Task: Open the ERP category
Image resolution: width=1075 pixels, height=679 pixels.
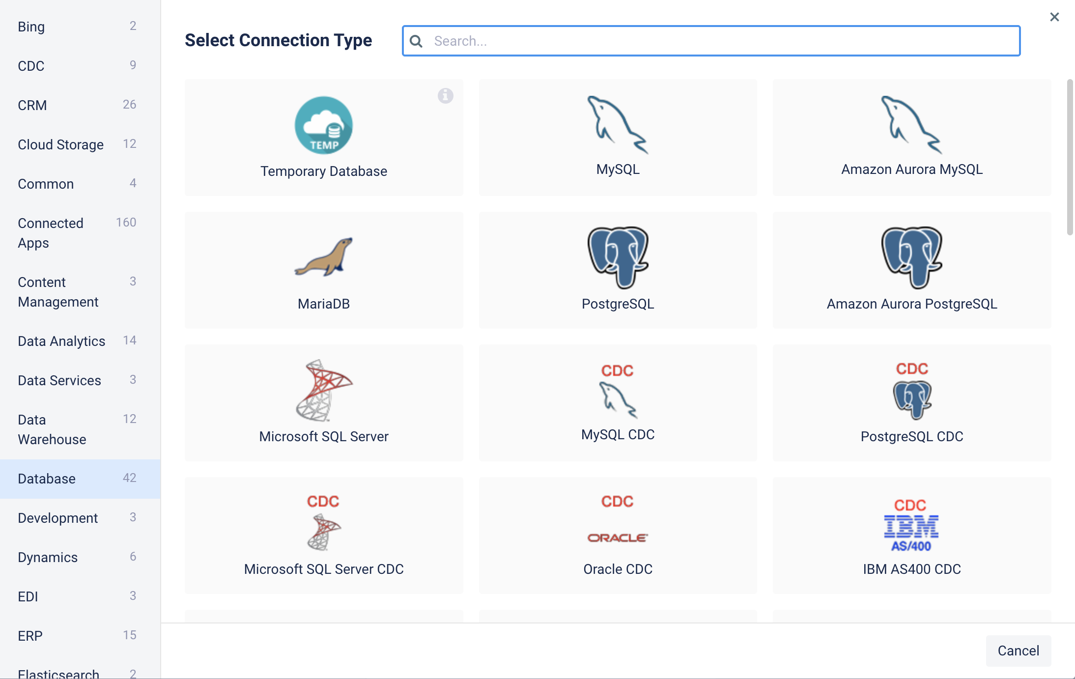Action: 80,636
